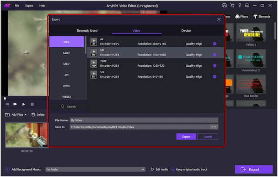278x177 pixels.
Task: Open the Export menu in menu bar
Action: (x=29, y=6)
